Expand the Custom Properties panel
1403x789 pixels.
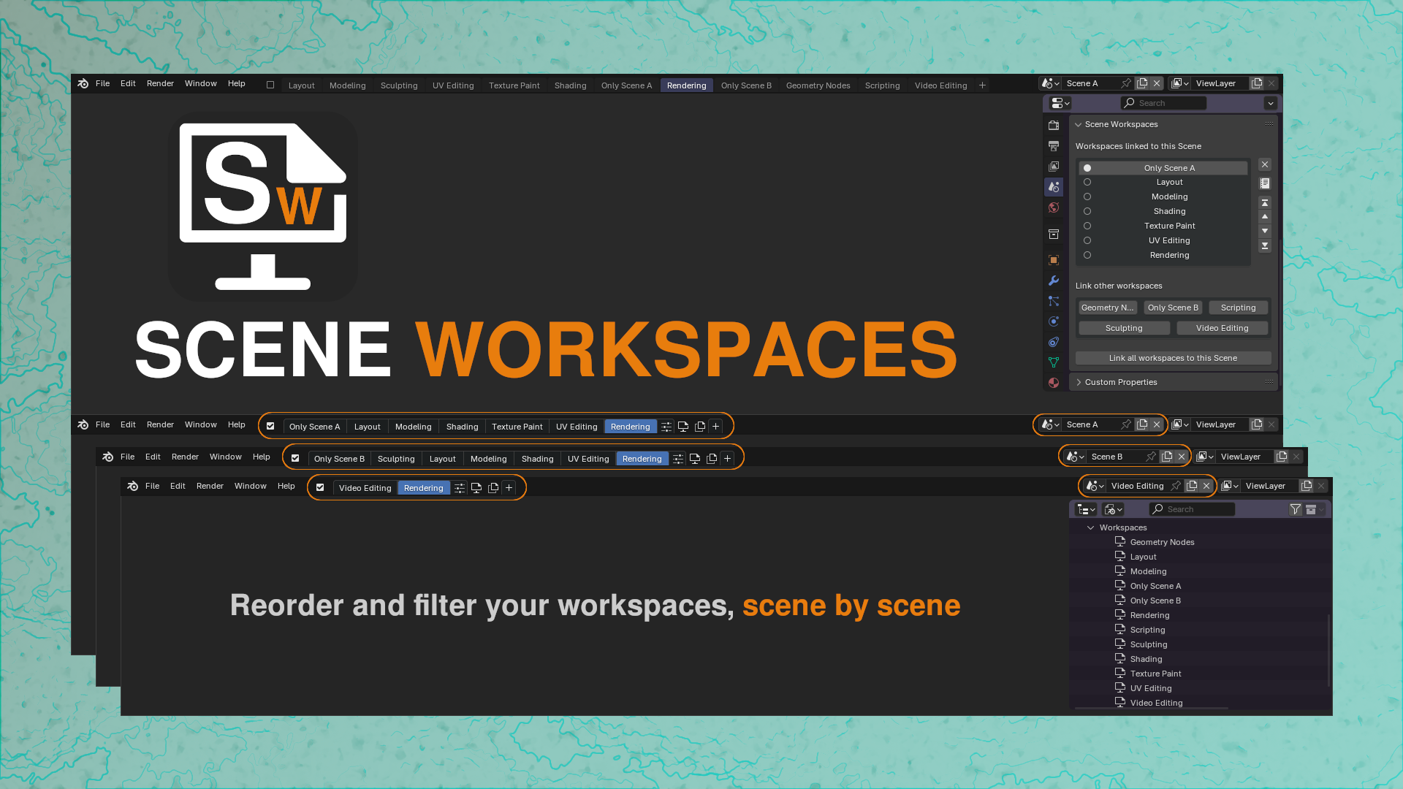pos(1079,382)
